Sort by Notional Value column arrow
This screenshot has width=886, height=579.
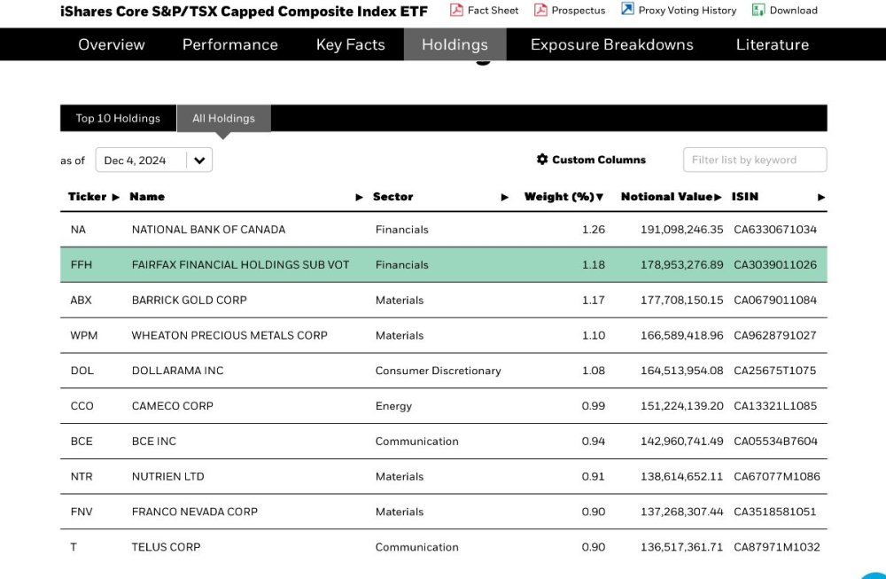pyautogui.click(x=719, y=198)
